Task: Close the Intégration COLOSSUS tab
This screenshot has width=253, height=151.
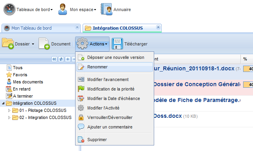Action: [x=158, y=27]
